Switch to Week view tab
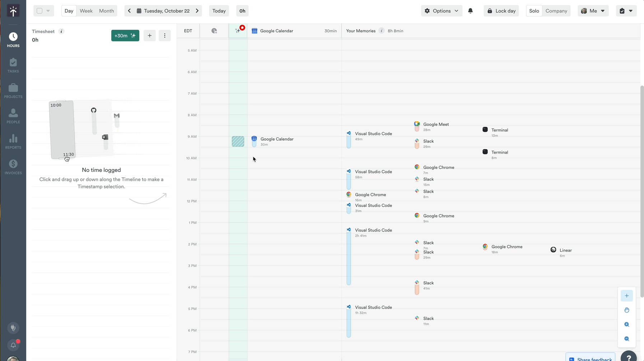Viewport: 644px width, 361px height. click(86, 11)
